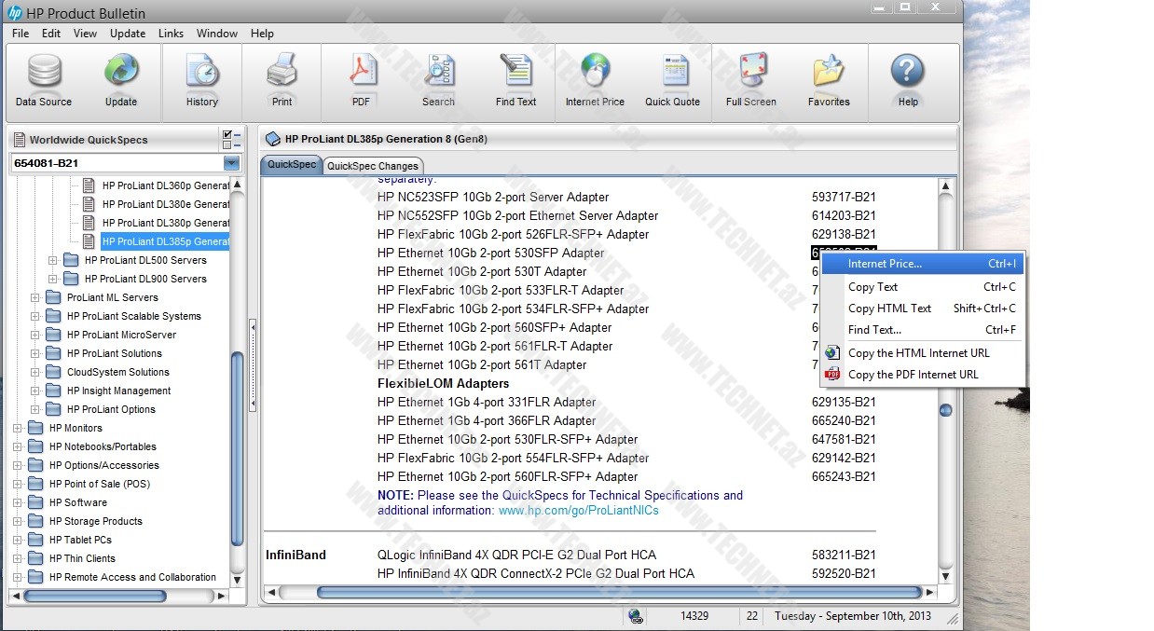Switch to the QuickSpec Changes tab
1154x631 pixels.
tap(372, 166)
